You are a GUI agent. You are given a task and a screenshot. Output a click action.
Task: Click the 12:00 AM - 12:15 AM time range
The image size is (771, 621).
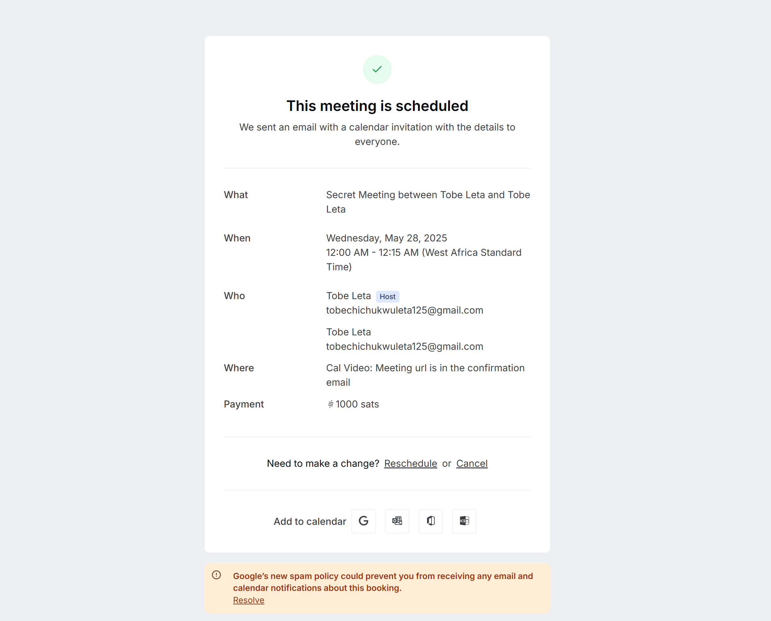pos(372,253)
